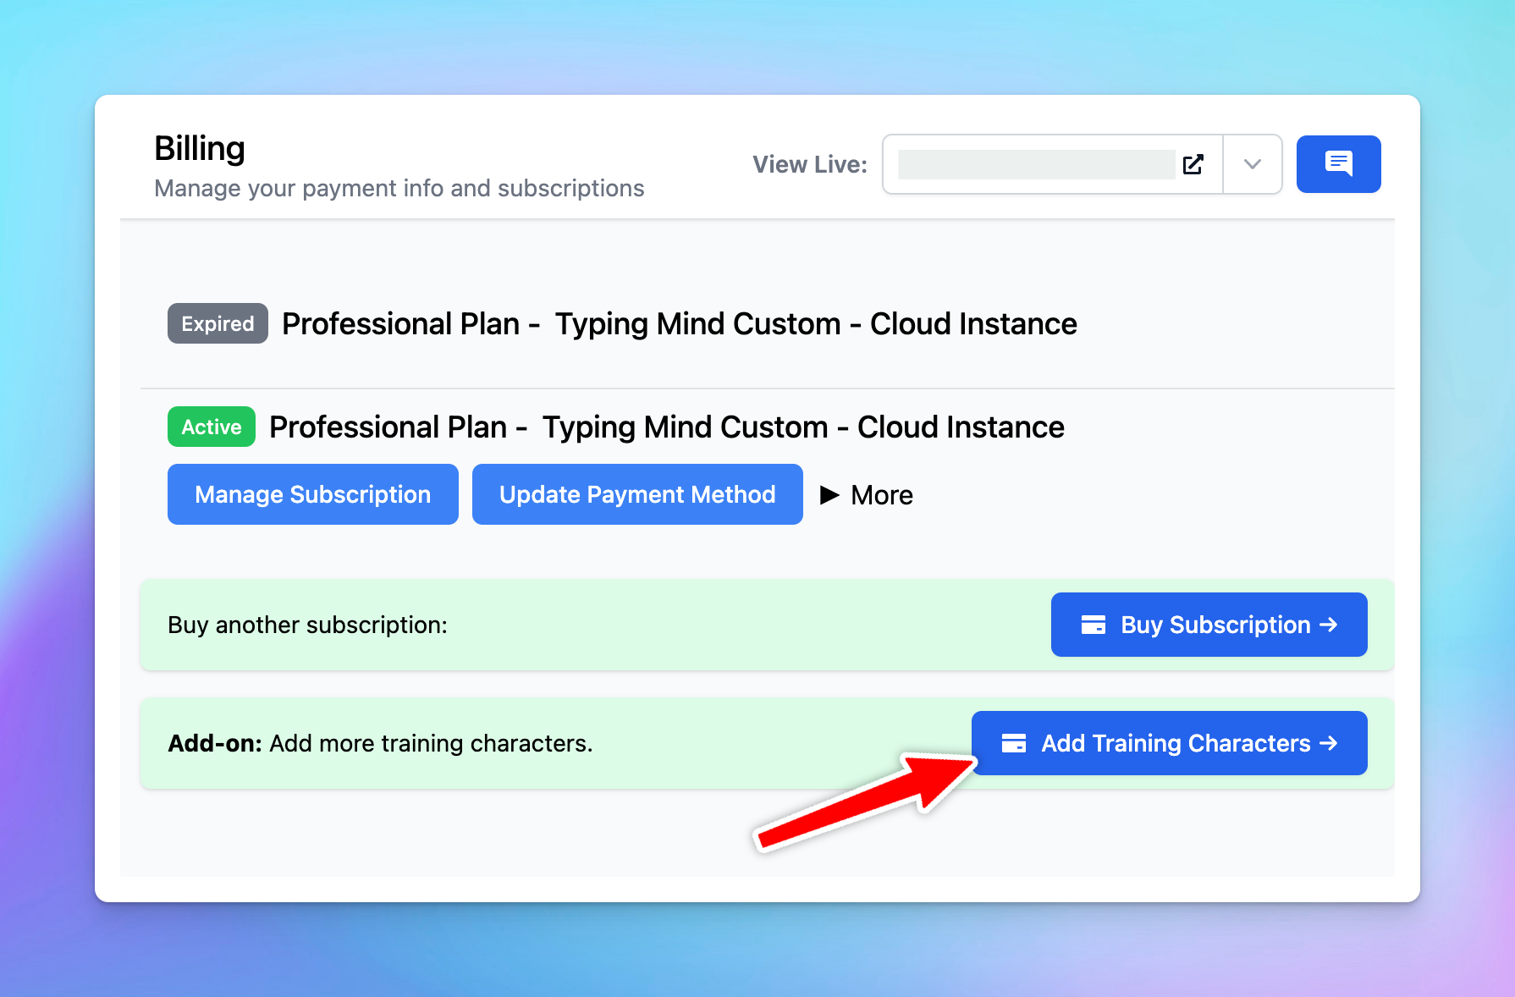This screenshot has width=1515, height=997.
Task: Click the Buy Subscription button
Action: (x=1209, y=625)
